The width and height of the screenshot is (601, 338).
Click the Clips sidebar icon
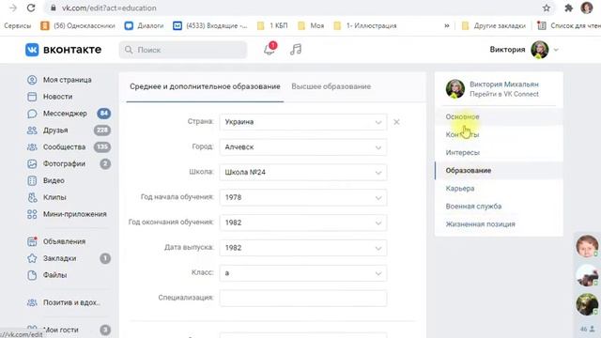click(x=32, y=197)
